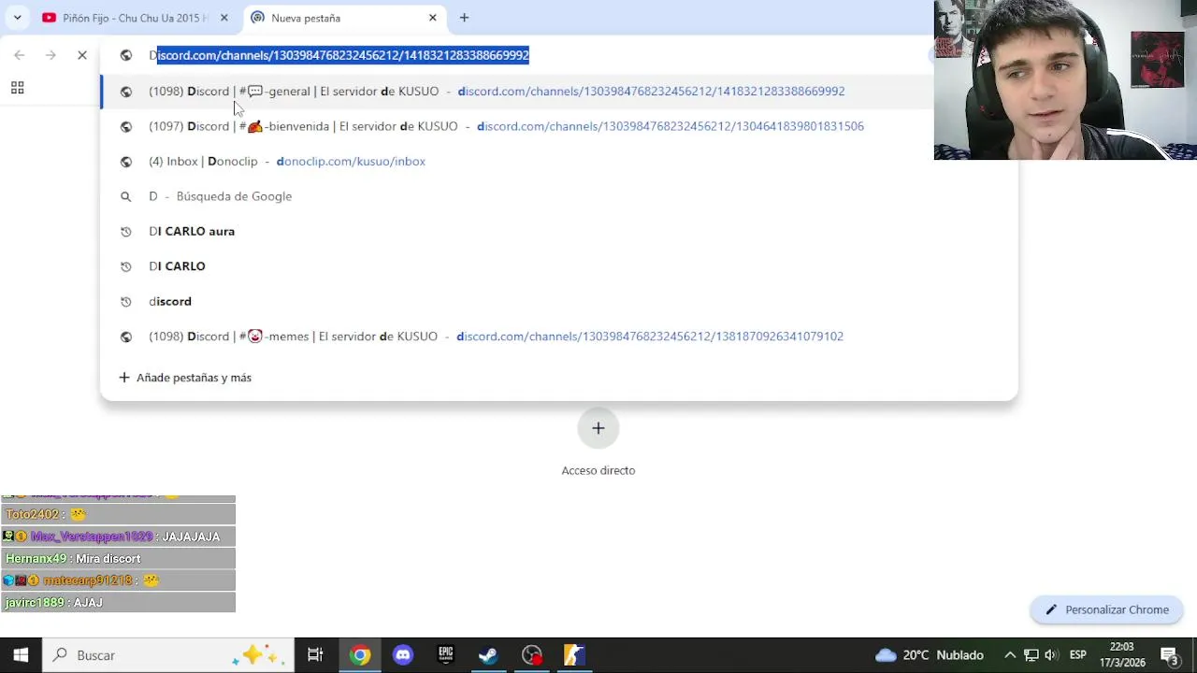
Task: Add a shortcut with Acceso directo plus
Action: tap(598, 428)
